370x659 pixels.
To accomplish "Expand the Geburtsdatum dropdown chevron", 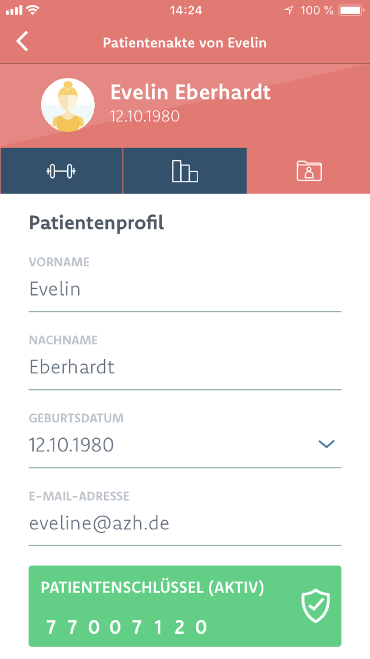I will [326, 444].
